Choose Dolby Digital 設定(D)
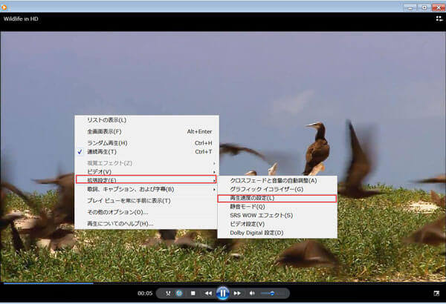Screen dimensions: 446x304 [x=277, y=233]
